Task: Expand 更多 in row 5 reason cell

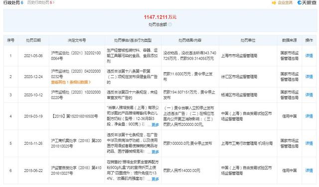Action: tap(155, 152)
